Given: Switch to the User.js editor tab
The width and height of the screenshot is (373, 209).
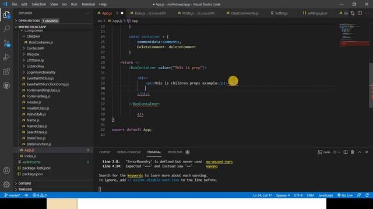Looking at the screenshot, I should pos(147,13).
